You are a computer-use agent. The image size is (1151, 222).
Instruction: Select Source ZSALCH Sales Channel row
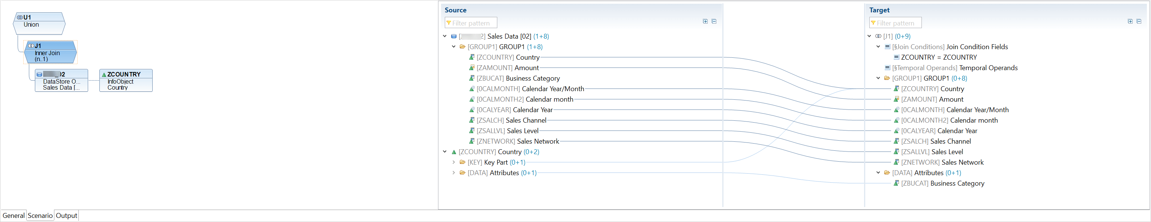(x=507, y=120)
